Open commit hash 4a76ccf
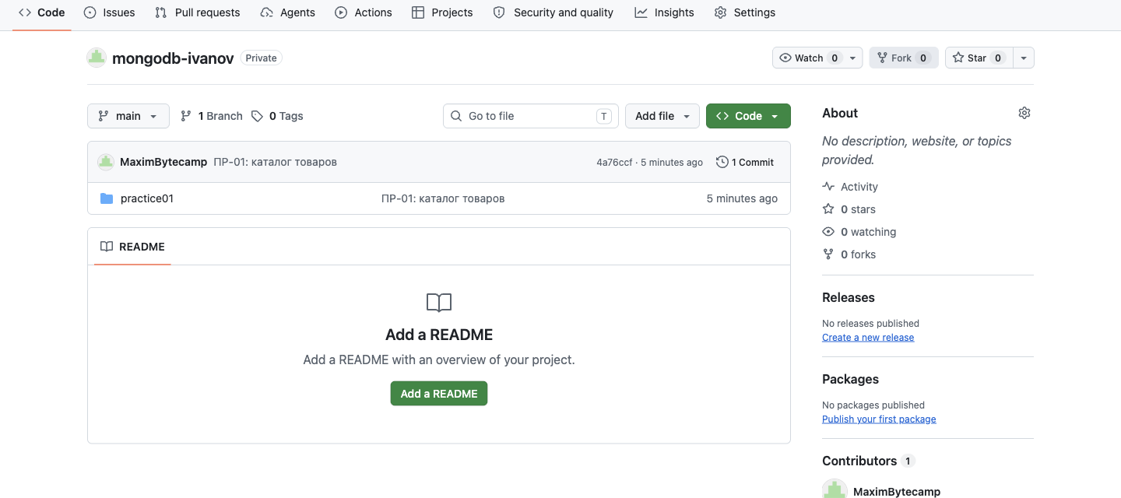This screenshot has width=1121, height=498. [614, 163]
